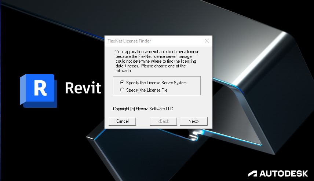Image resolution: width=314 pixels, height=181 pixels.
Task: Click the greyed-out <Back button
Action: point(163,121)
